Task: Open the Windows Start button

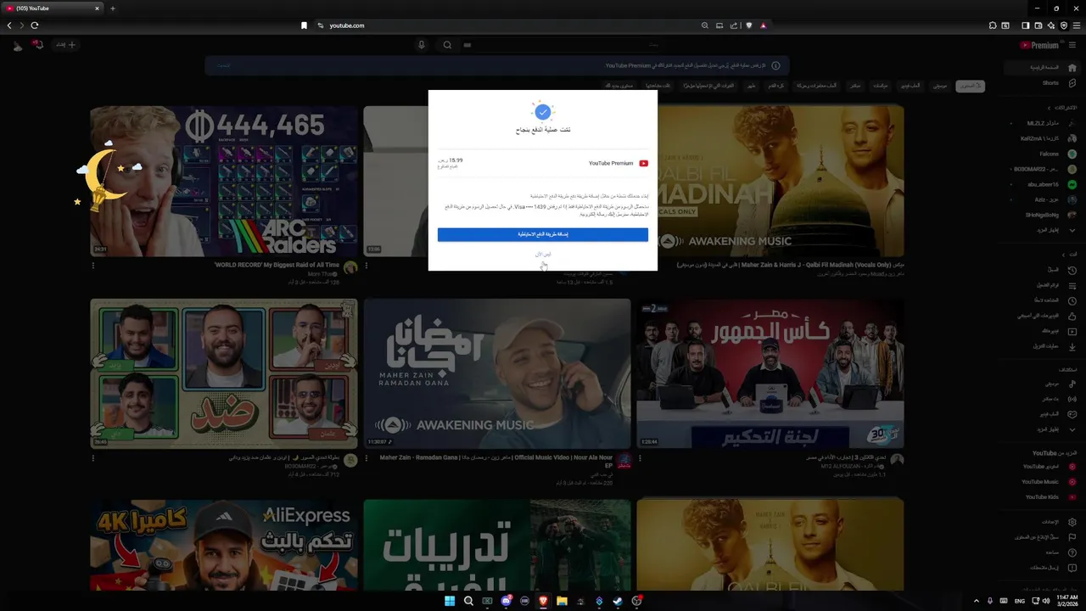Action: click(x=450, y=601)
